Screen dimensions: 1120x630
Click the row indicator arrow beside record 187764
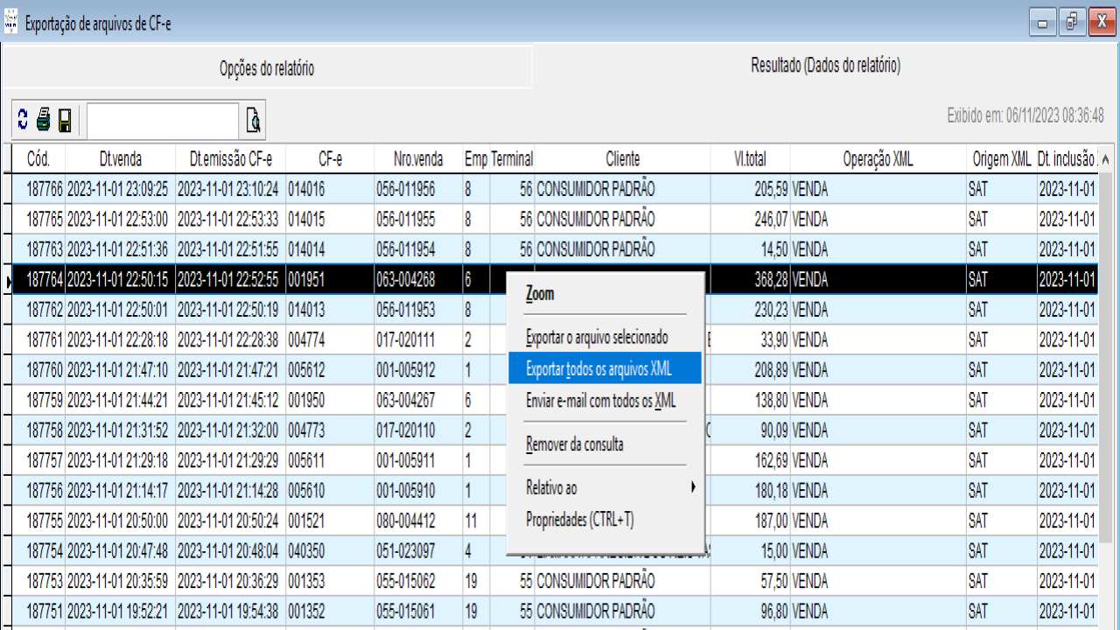click(7, 280)
